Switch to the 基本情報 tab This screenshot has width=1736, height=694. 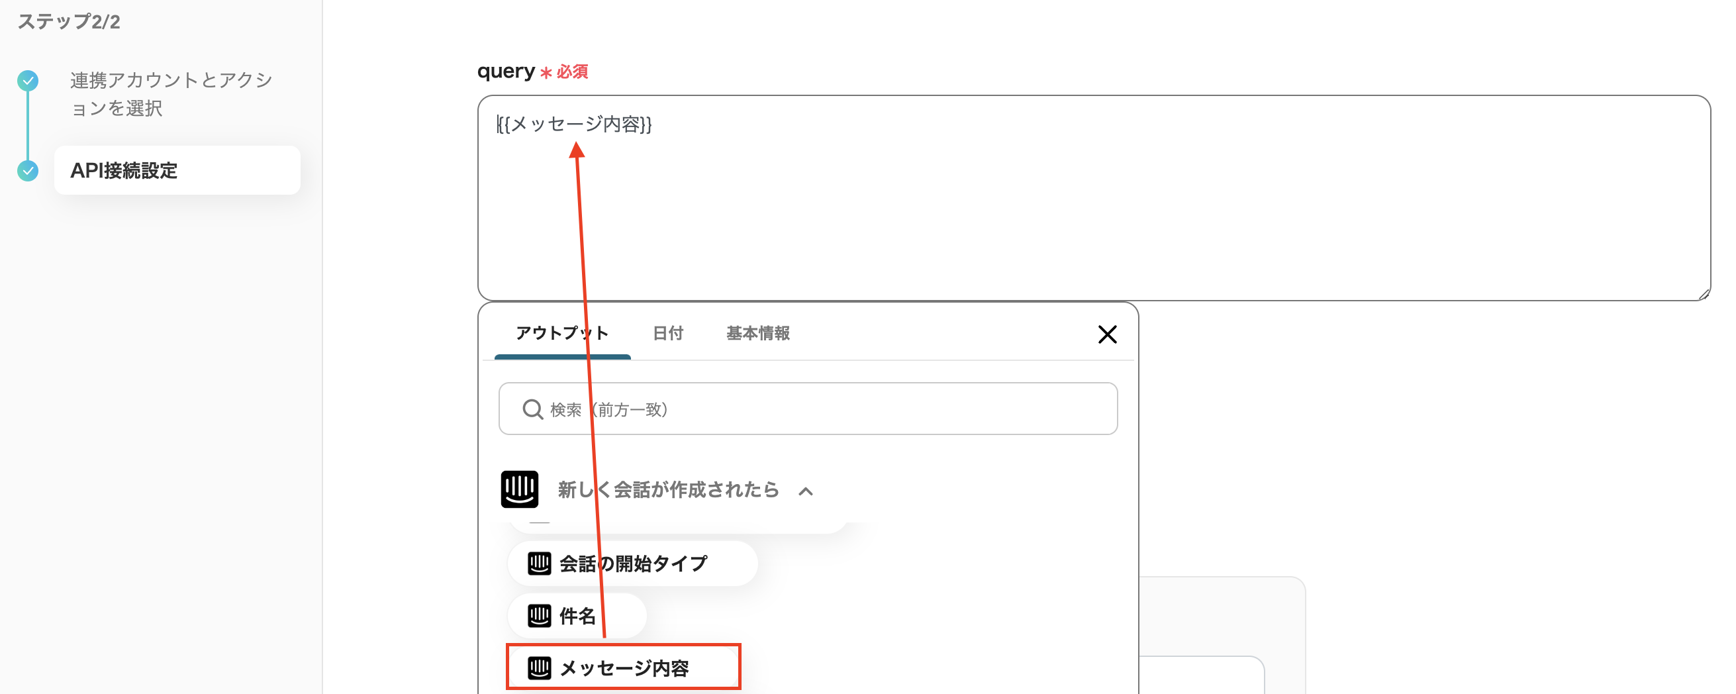click(x=757, y=333)
